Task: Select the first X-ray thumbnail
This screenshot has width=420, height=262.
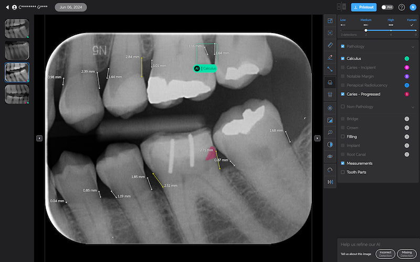Action: [x=17, y=28]
